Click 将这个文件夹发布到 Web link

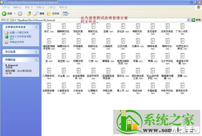[21, 37]
